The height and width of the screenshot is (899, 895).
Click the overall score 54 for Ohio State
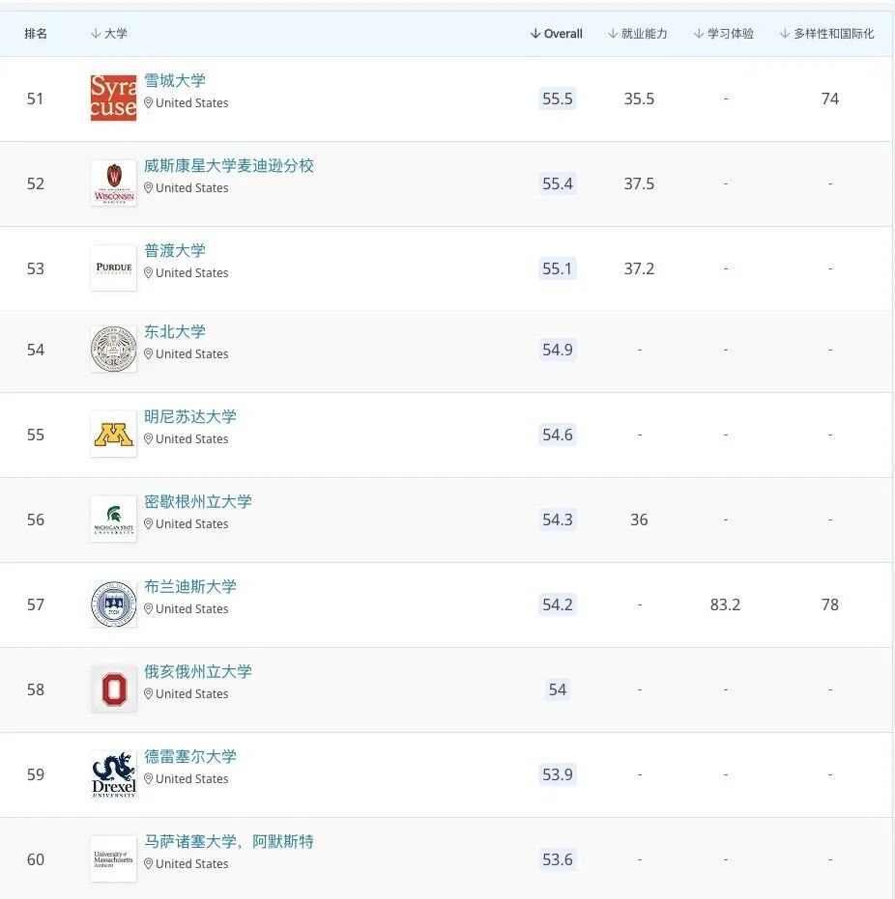click(x=557, y=689)
